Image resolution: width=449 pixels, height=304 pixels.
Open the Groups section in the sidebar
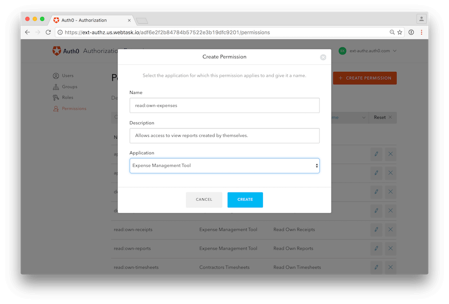coord(68,87)
